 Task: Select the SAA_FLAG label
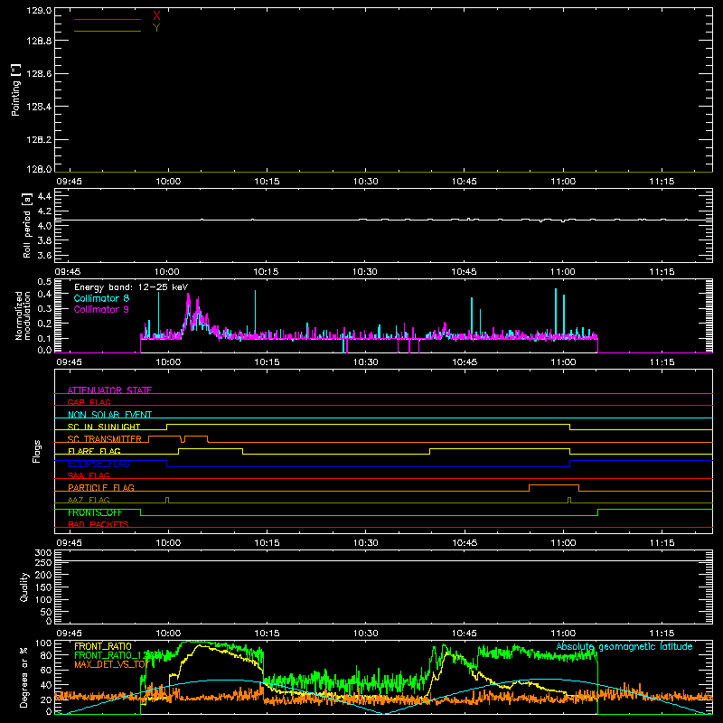89,475
